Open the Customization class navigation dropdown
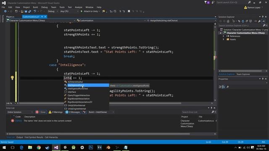This screenshot has width=269, height=151. [x=111, y=21]
